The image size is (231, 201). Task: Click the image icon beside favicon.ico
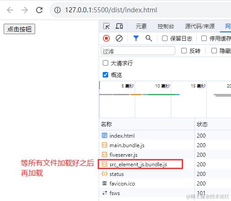tap(105, 183)
